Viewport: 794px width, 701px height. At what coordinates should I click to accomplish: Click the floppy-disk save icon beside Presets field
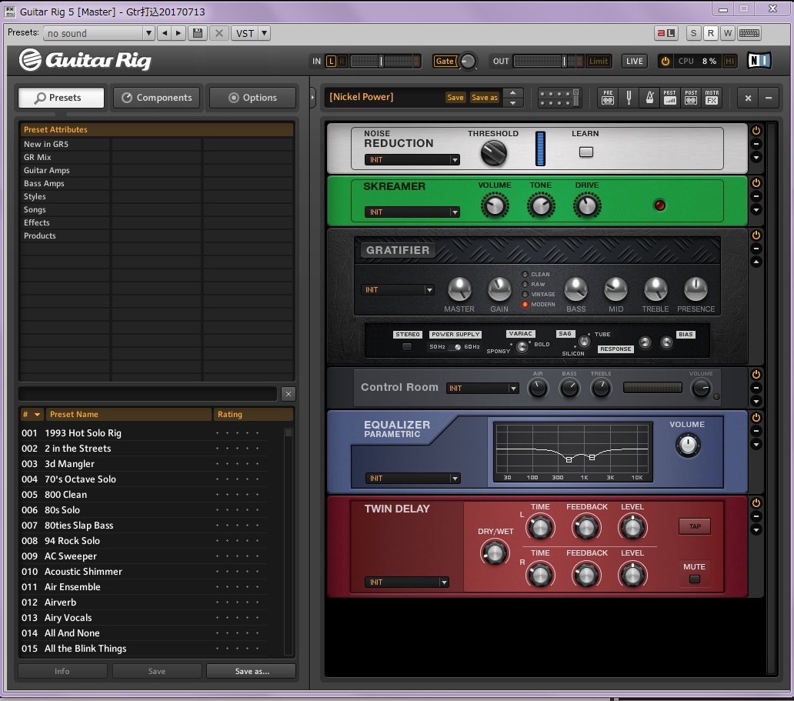pos(198,33)
